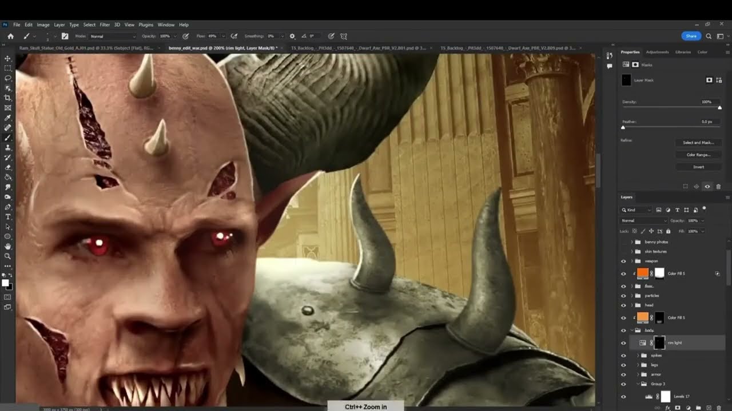This screenshot has height=411, width=732.
Task: Select the Eraser tool
Action: pos(7,167)
